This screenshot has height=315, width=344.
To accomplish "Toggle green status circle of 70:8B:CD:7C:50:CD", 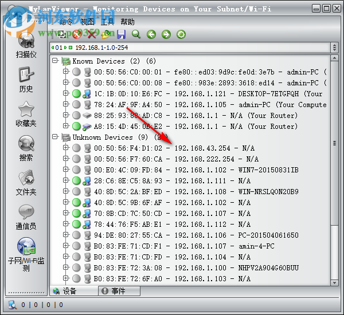I will pos(76,213).
